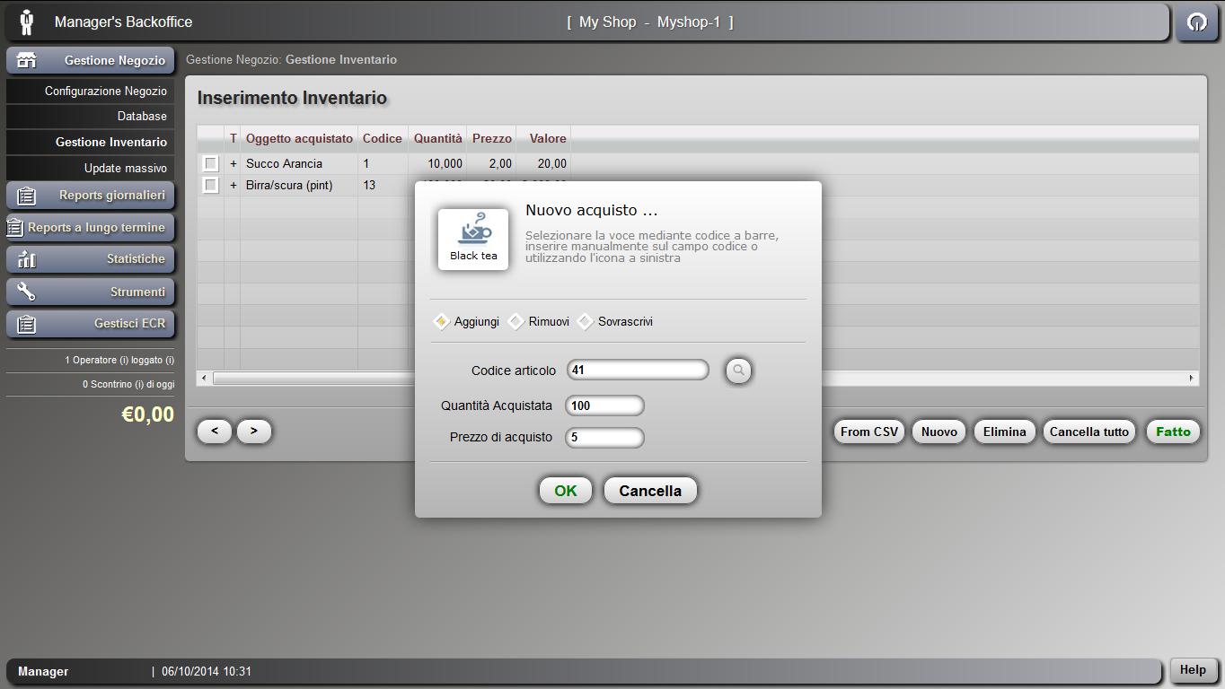Screen dimensions: 1225x689
Task: Select the Aggiungi radio option
Action: (x=441, y=321)
